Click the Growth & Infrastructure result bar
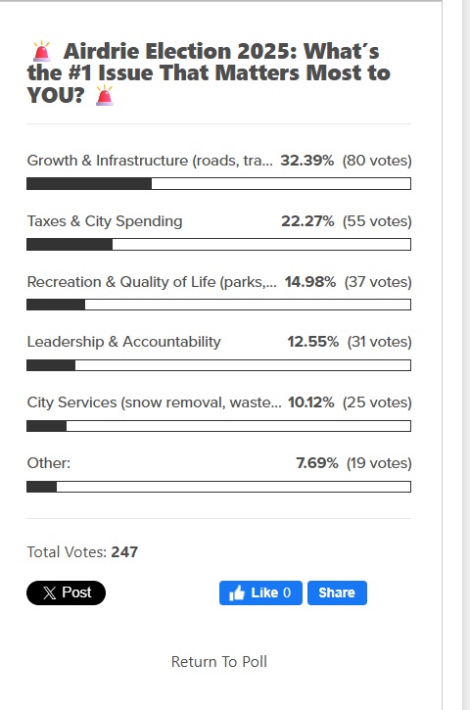 (218, 183)
